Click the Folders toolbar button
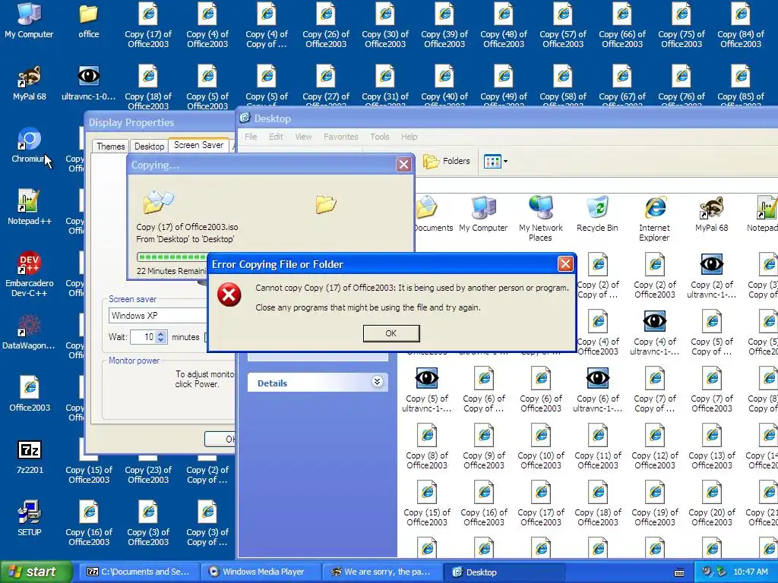Viewport: 778px width, 583px height. tap(446, 161)
